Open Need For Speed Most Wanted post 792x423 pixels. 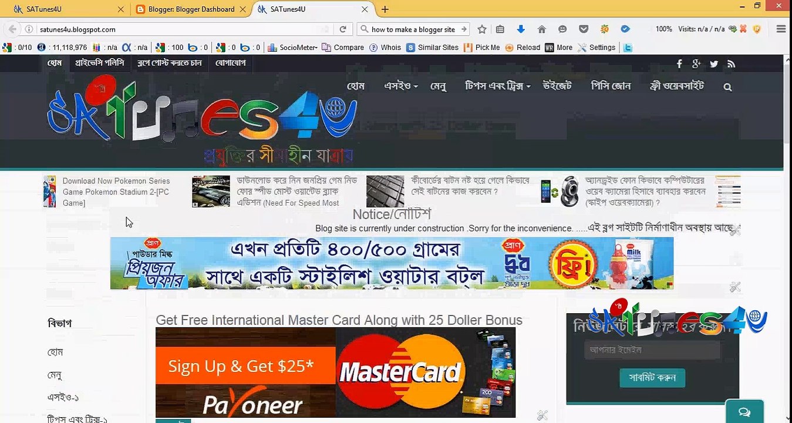[296, 192]
